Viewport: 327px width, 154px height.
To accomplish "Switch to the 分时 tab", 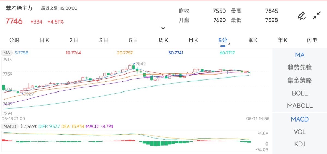I will point(14,40).
